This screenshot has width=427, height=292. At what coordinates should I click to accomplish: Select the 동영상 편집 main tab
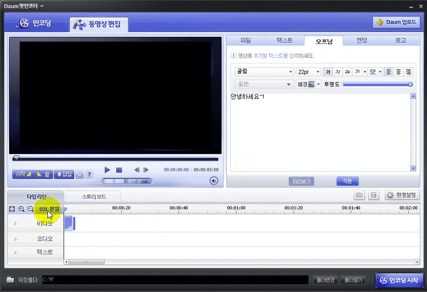point(99,24)
